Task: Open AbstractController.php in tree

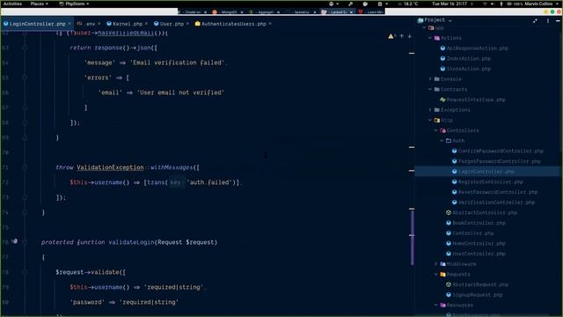Action: (x=481, y=213)
